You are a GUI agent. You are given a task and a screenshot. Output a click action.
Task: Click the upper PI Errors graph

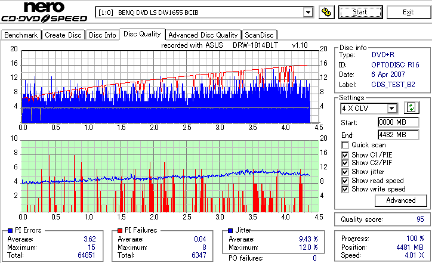point(170,86)
